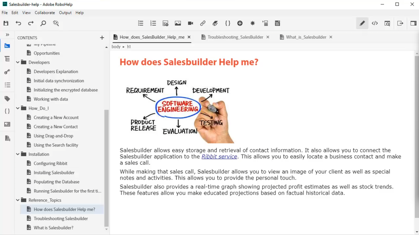Open the Edit menu
The width and height of the screenshot is (419, 235).
coord(15,13)
